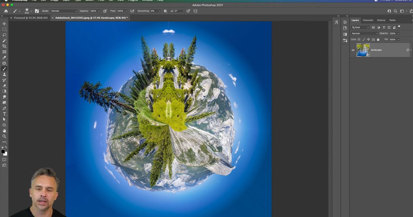This screenshot has width=413, height=217.
Task: Expand the layer Opacity dropdown
Action: point(398,34)
